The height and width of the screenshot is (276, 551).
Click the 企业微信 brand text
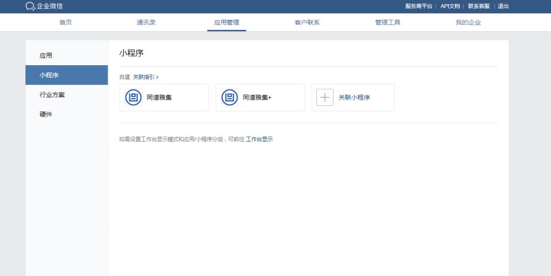(x=50, y=6)
